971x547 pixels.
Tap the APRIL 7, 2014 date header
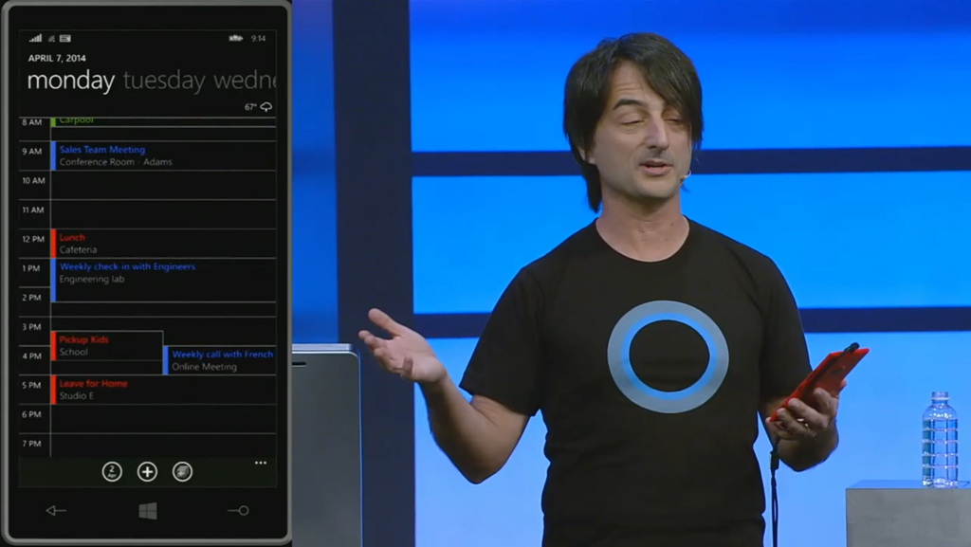click(x=57, y=58)
